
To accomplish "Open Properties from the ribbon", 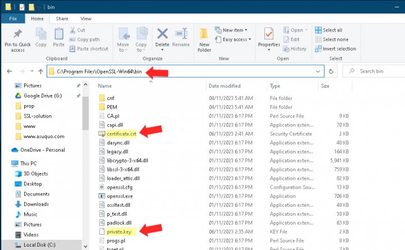I will pos(269,35).
